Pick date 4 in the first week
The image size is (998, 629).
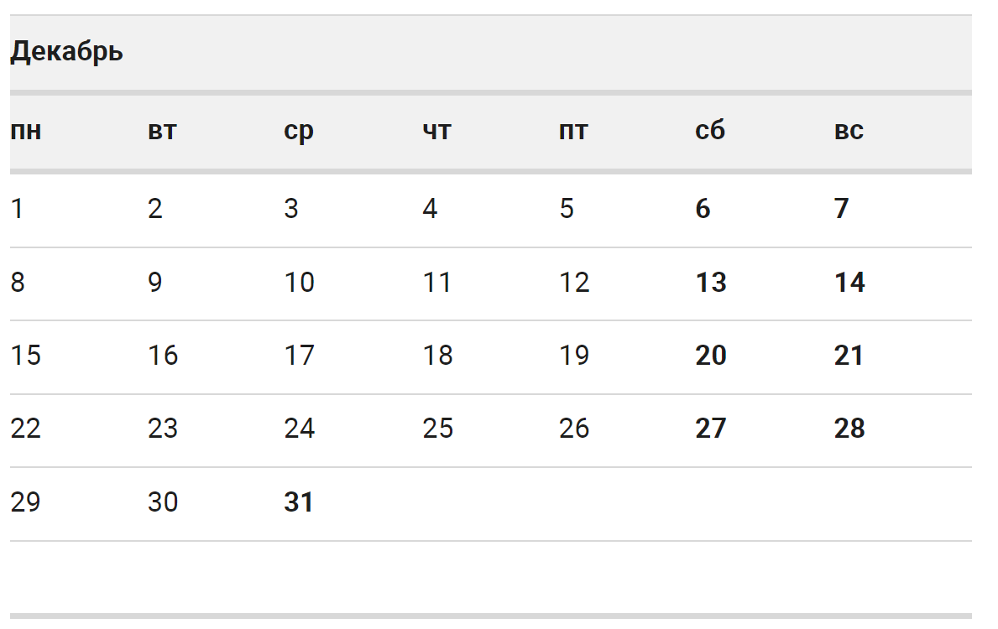click(x=430, y=209)
